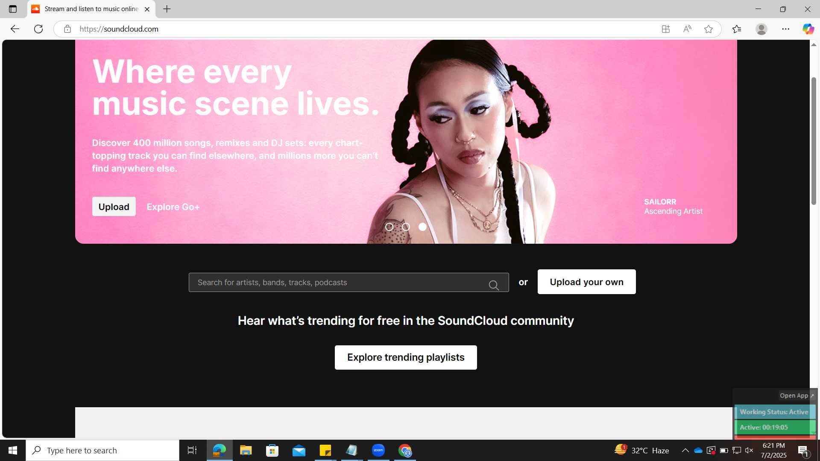Image resolution: width=820 pixels, height=461 pixels.
Task: Open Chrome from taskbar
Action: point(405,450)
